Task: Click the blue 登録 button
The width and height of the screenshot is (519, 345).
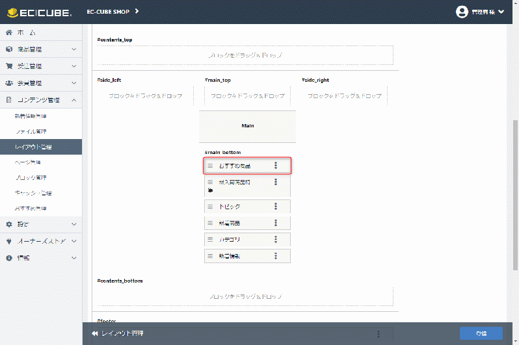Action: click(481, 333)
